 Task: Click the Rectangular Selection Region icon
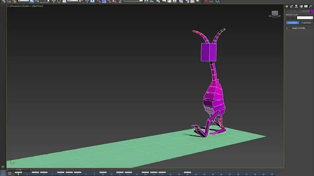[42, 1]
